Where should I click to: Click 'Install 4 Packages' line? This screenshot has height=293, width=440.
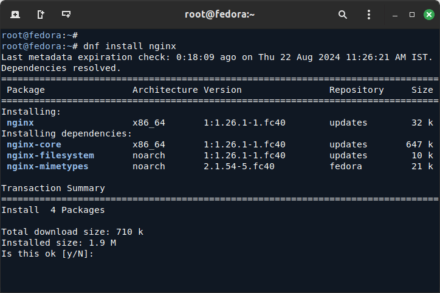53,210
